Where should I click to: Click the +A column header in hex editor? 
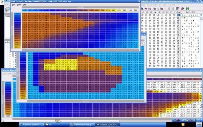pos(155,12)
